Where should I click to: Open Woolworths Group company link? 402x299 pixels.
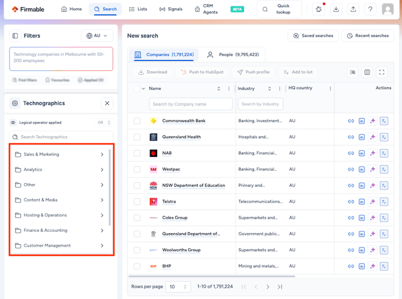[x=181, y=250]
